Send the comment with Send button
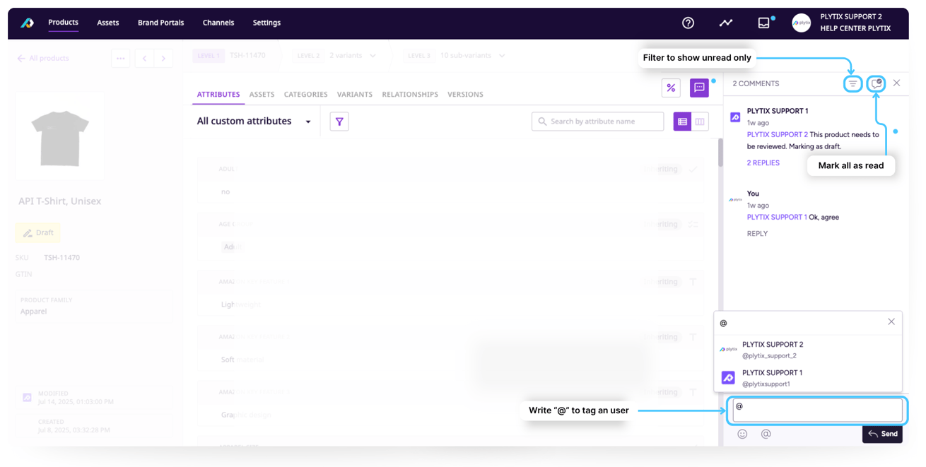This screenshot has width=926, height=467. click(x=882, y=434)
